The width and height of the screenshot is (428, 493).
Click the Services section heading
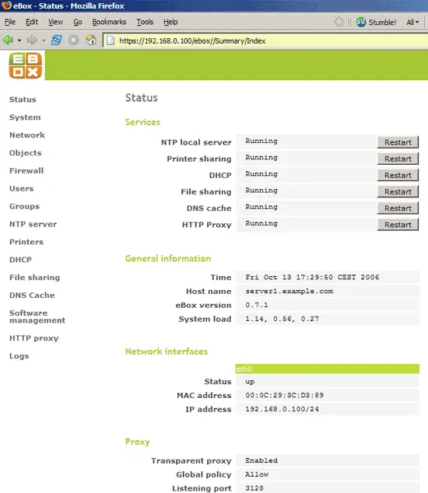click(142, 122)
